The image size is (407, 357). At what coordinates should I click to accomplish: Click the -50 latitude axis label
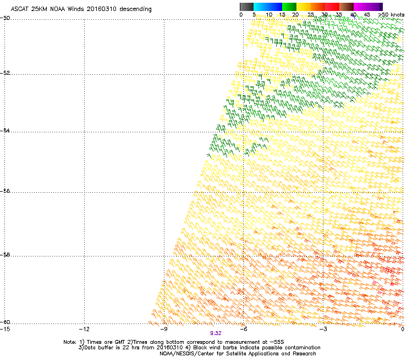point(5,18)
